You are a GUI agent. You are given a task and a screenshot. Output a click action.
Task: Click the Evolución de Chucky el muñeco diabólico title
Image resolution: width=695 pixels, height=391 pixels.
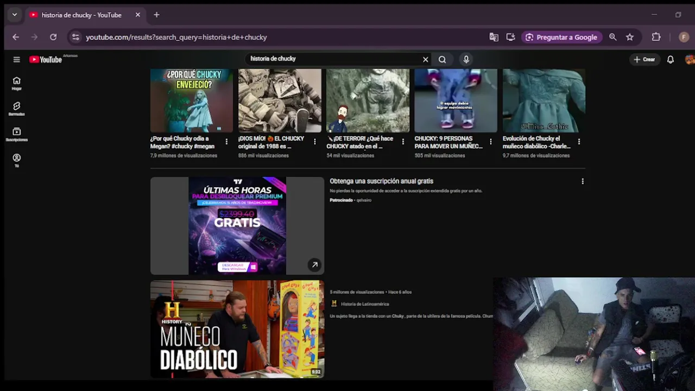pos(536,142)
